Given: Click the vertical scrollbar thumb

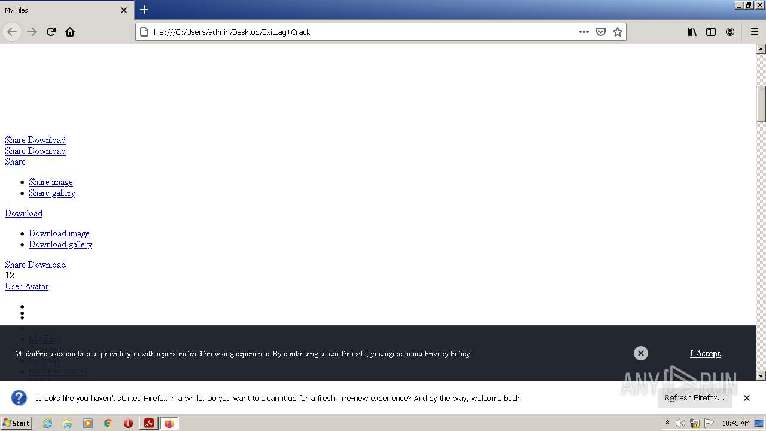Looking at the screenshot, I should 761,104.
